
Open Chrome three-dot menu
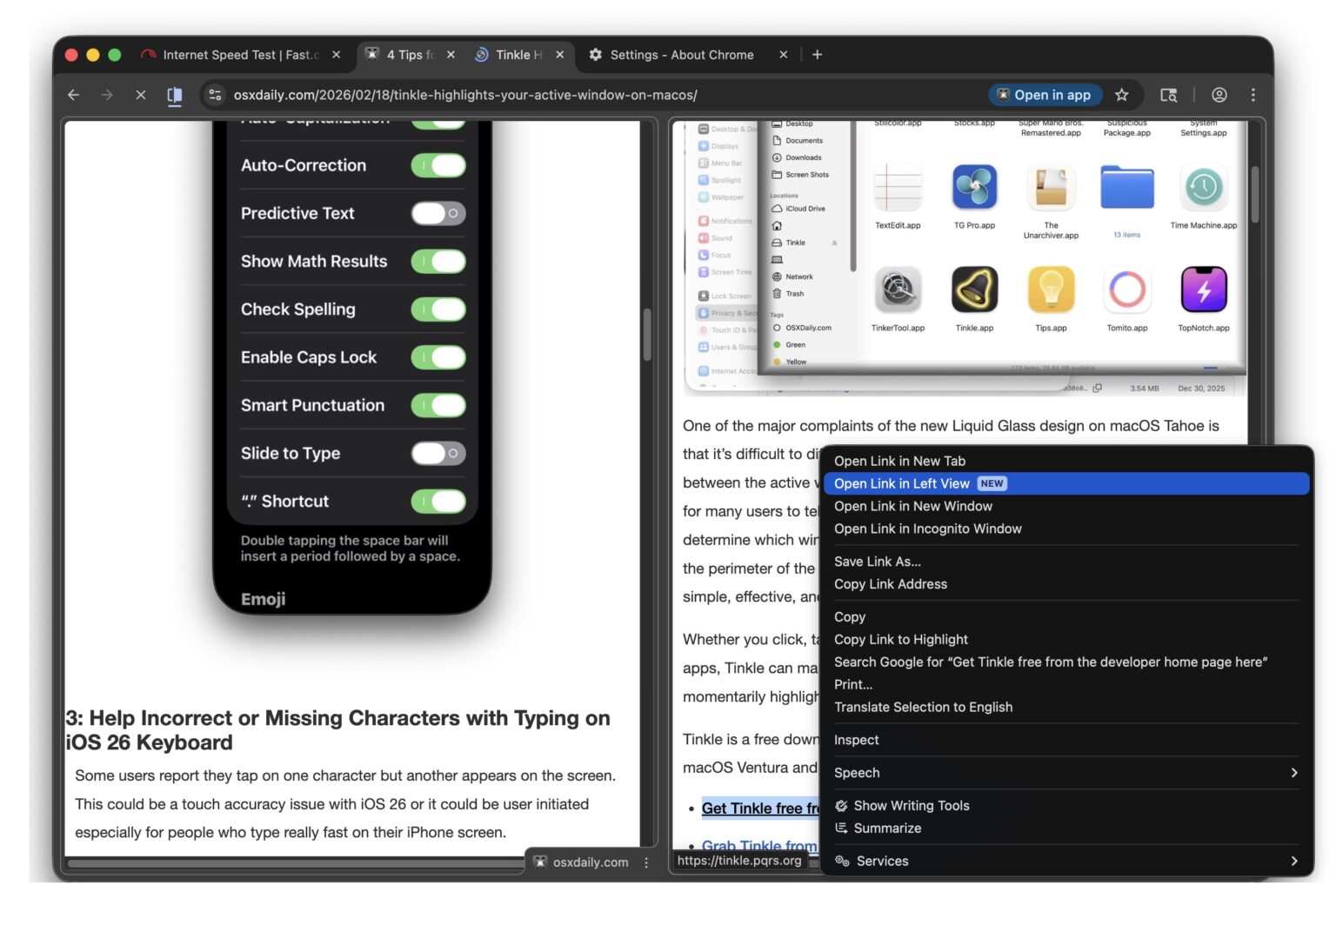[x=1252, y=95]
